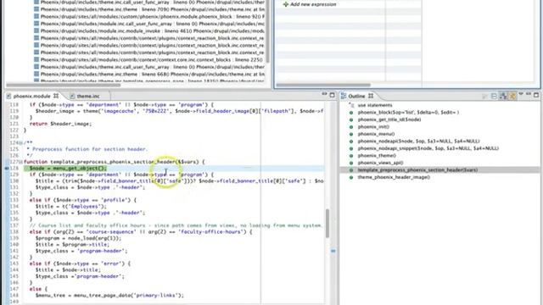Click the module.inc.module_invoke lineno 4610 stack frame
Viewport: 543px width, 305px height.
coord(152,30)
